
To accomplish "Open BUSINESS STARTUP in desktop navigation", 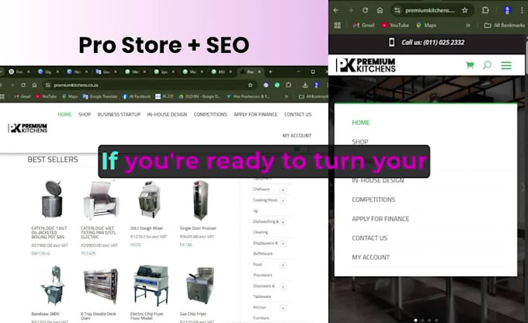I will pos(119,114).
